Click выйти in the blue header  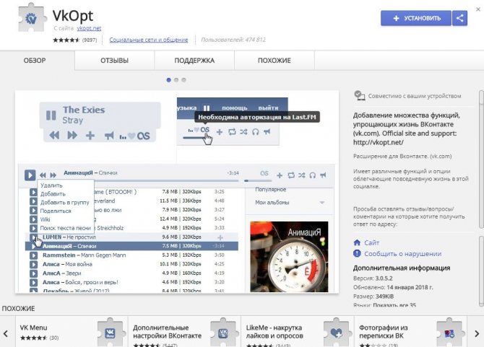(268, 108)
